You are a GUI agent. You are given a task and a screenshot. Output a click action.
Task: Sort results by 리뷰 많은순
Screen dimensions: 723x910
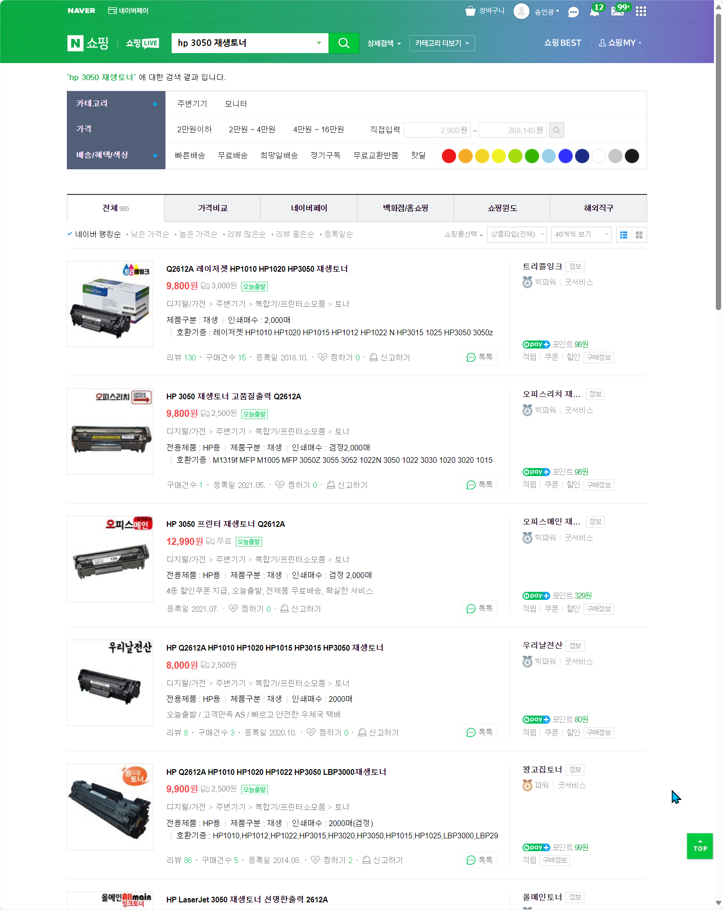(247, 234)
